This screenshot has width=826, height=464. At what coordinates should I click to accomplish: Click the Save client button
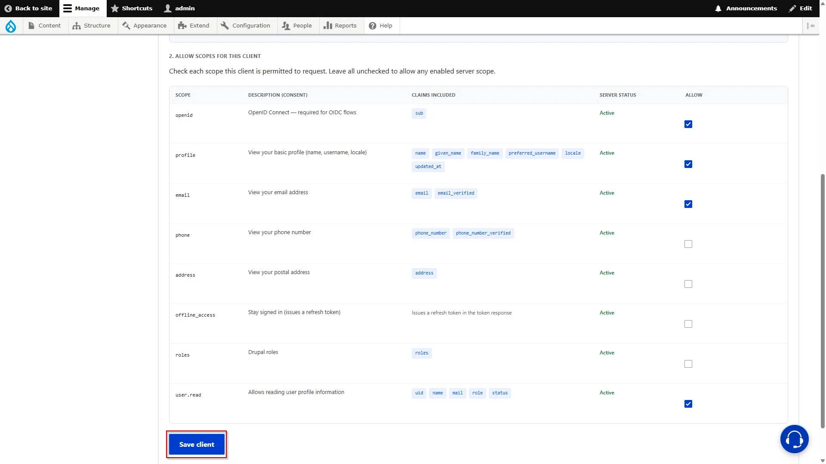pyautogui.click(x=197, y=444)
